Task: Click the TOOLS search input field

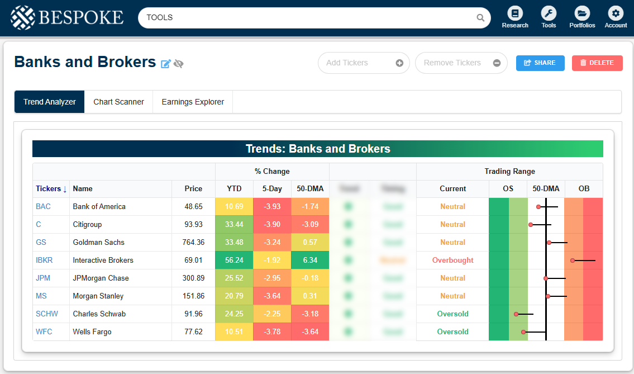Action: (307, 18)
